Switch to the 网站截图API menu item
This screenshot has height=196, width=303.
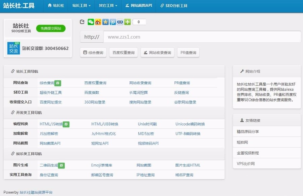click(139, 6)
